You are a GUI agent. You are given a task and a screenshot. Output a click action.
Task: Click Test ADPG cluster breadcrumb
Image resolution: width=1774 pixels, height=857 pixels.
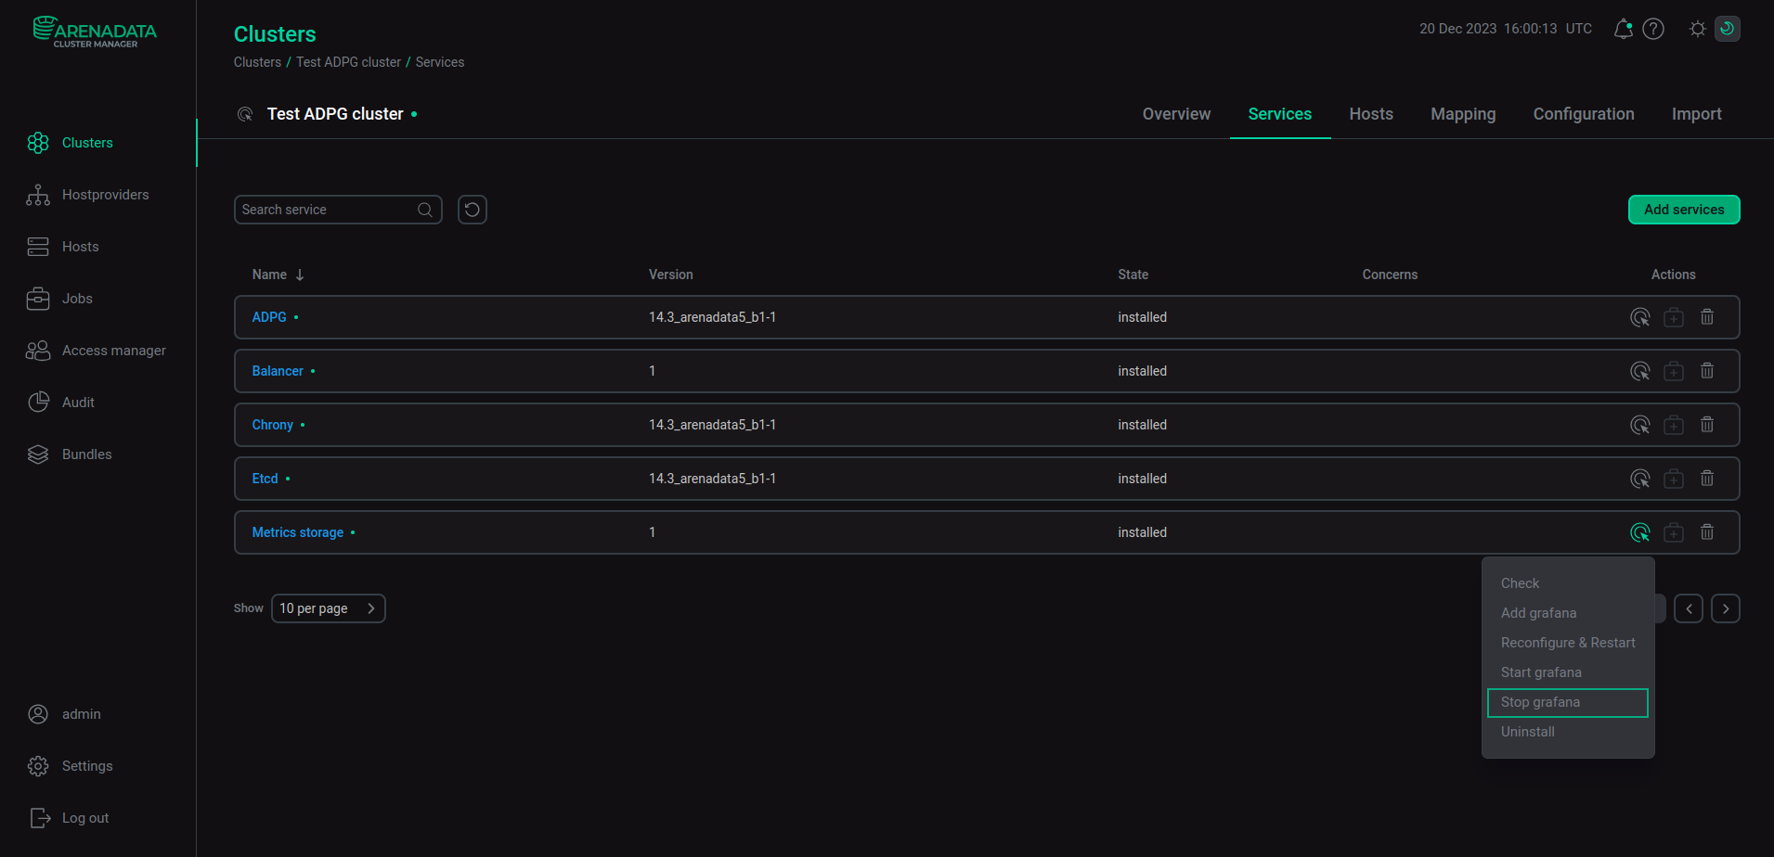(x=348, y=62)
